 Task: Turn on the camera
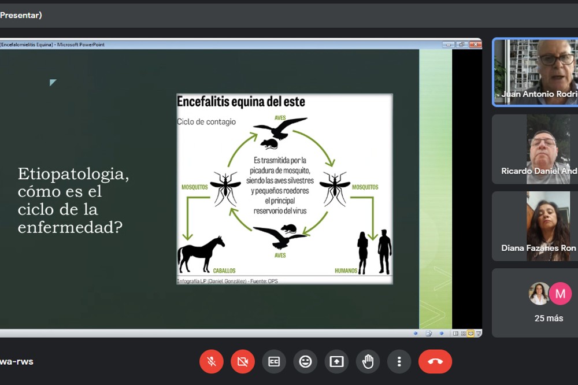coord(243,362)
